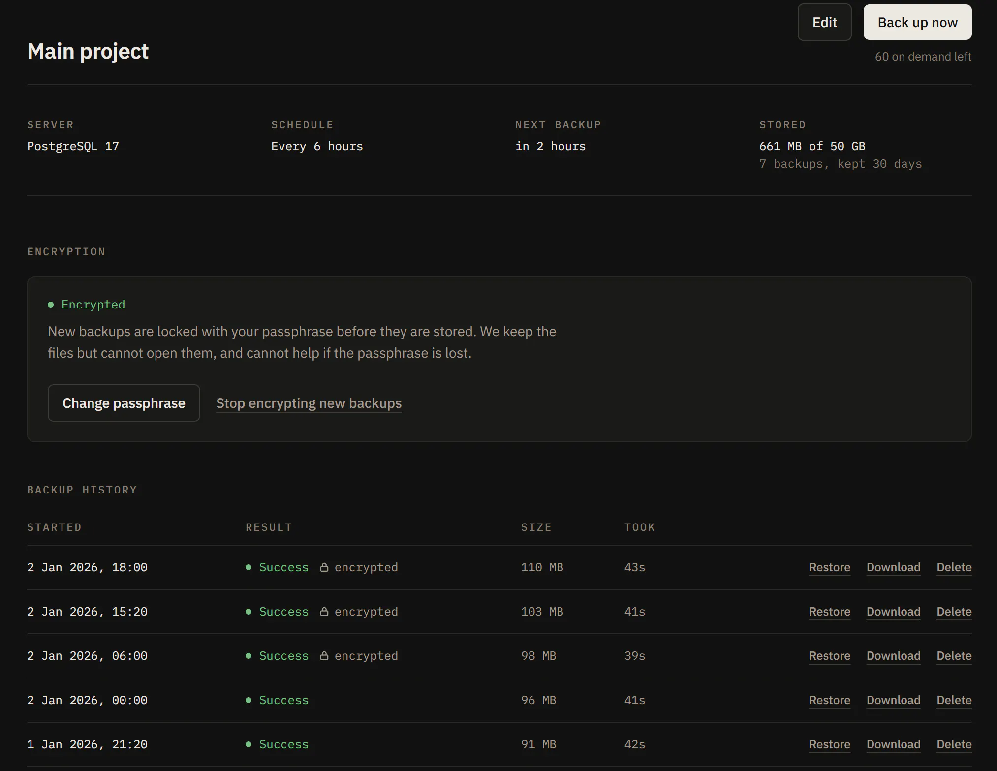Screen dimensions: 997x771
Task: Click Stop encrypting new backups link
Action: 309,403
